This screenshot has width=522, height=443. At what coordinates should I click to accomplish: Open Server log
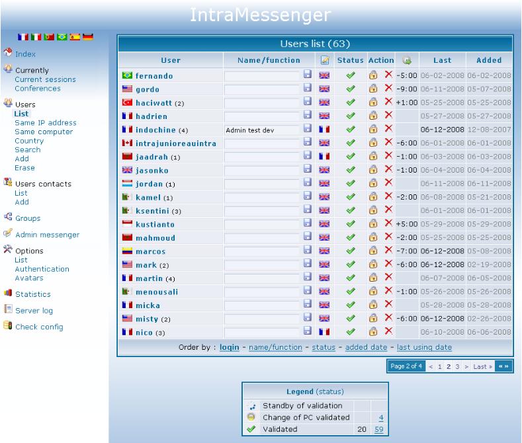(x=34, y=311)
